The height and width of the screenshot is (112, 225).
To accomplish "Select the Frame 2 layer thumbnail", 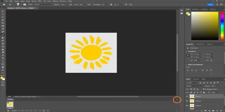I will pos(192,101).
